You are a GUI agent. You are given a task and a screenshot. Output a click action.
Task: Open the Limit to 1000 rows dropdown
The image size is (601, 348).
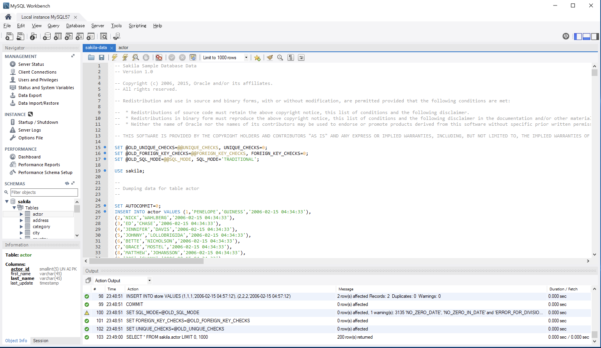pyautogui.click(x=246, y=57)
